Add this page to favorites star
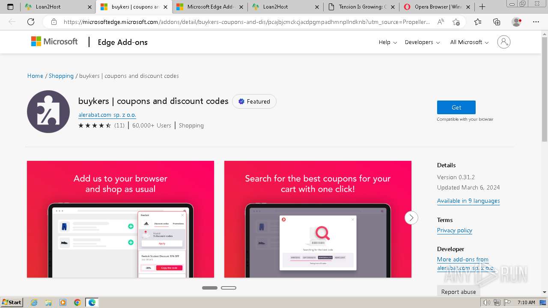Viewport: 548px width, 308px height. (x=456, y=22)
